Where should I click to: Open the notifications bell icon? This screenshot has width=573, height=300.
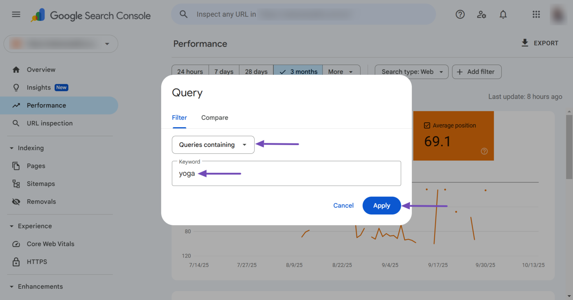[503, 15]
